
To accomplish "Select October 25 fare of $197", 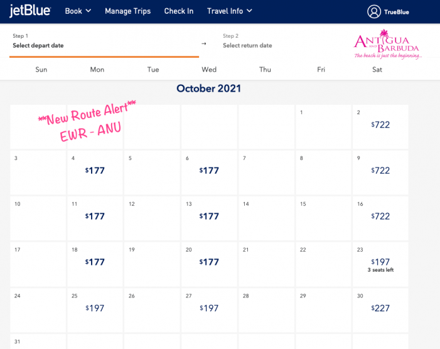I will (x=95, y=308).
